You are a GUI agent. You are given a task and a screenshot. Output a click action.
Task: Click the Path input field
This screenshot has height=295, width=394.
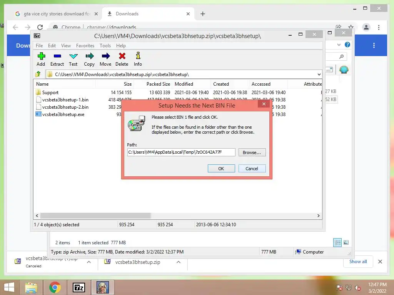[x=181, y=152]
